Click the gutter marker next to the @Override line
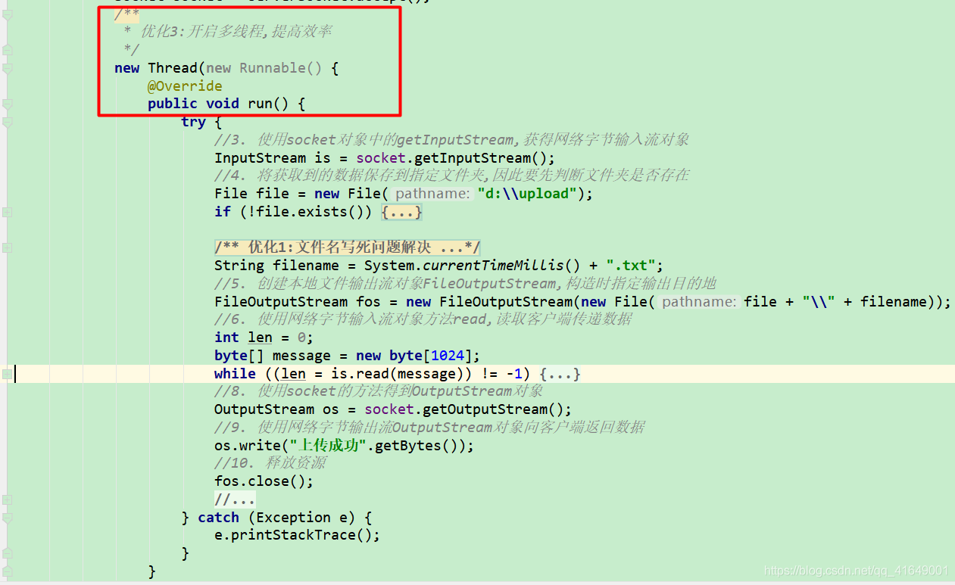 [x=5, y=86]
